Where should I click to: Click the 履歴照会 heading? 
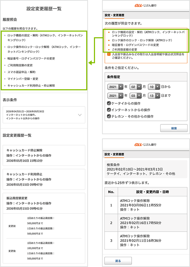coord(10,20)
